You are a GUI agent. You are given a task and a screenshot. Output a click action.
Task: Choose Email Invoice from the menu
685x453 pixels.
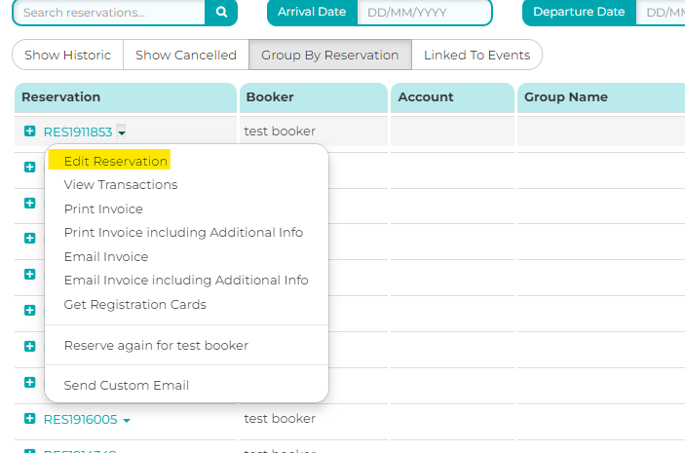tap(106, 256)
